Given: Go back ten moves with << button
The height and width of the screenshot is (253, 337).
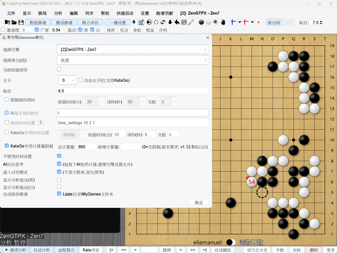Looking at the screenshot, I should click(x=123, y=250).
